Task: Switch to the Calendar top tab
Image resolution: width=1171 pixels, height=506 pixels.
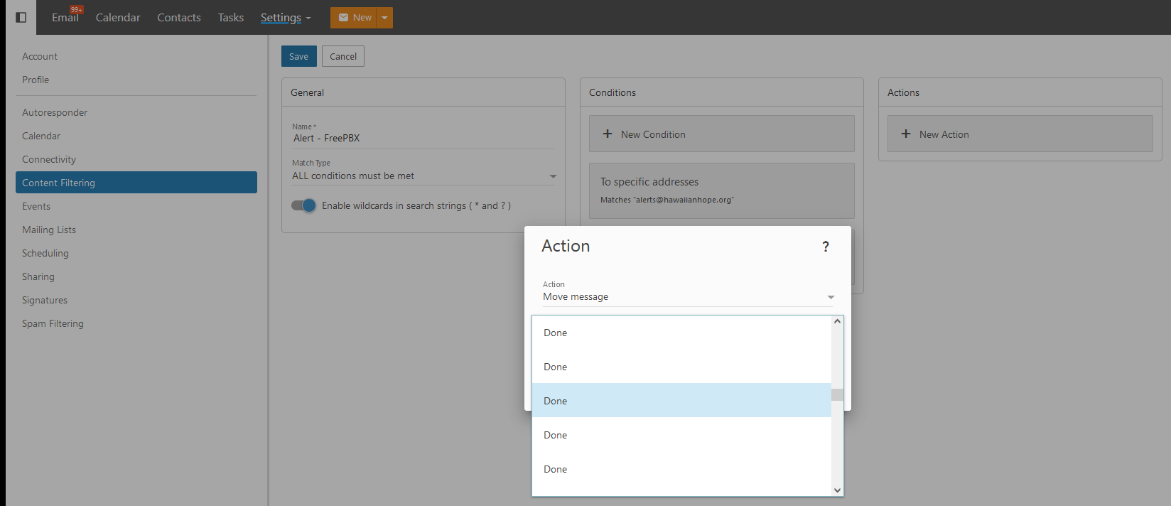Action: click(x=118, y=18)
